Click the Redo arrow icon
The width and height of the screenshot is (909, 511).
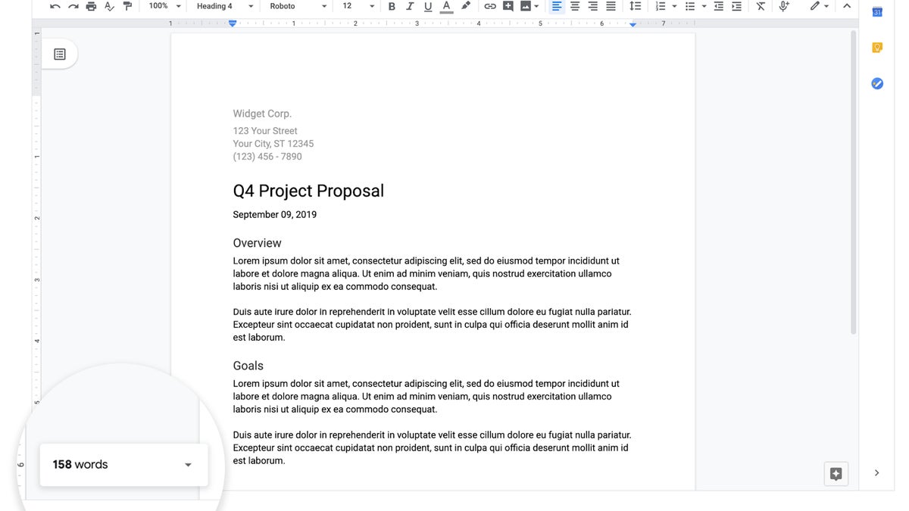pos(73,6)
